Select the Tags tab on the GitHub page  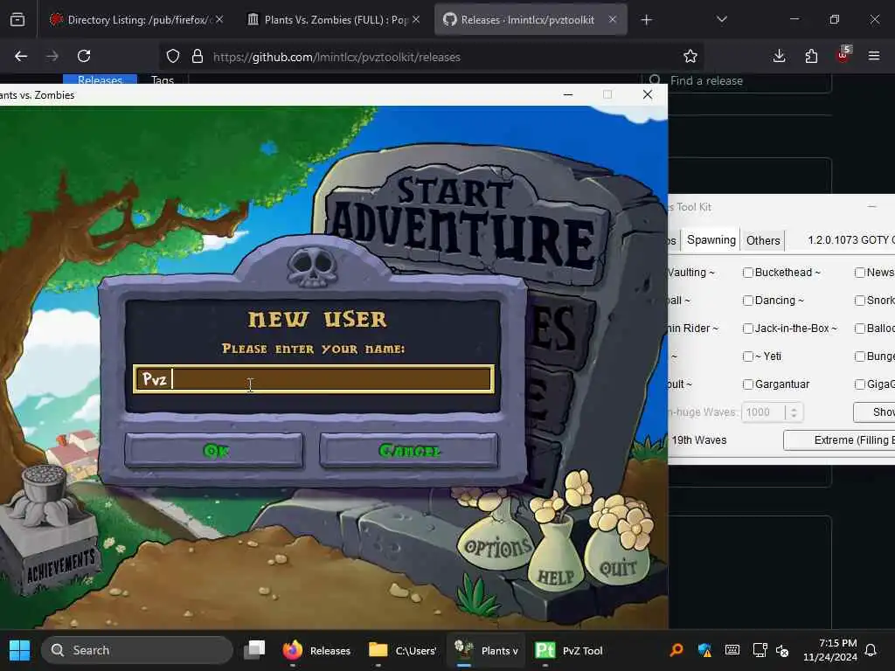163,80
